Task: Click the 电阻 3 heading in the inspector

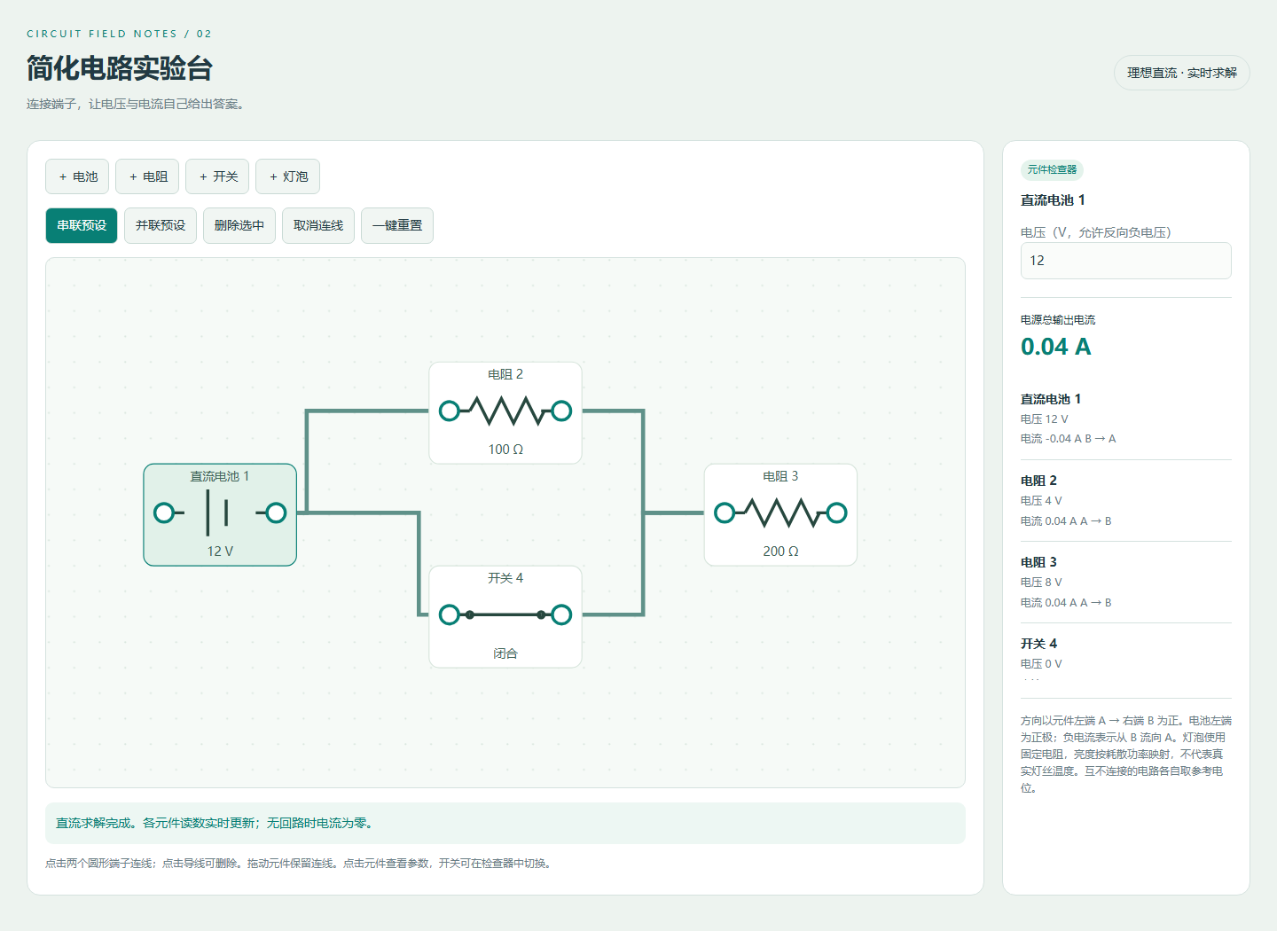Action: (x=1038, y=562)
